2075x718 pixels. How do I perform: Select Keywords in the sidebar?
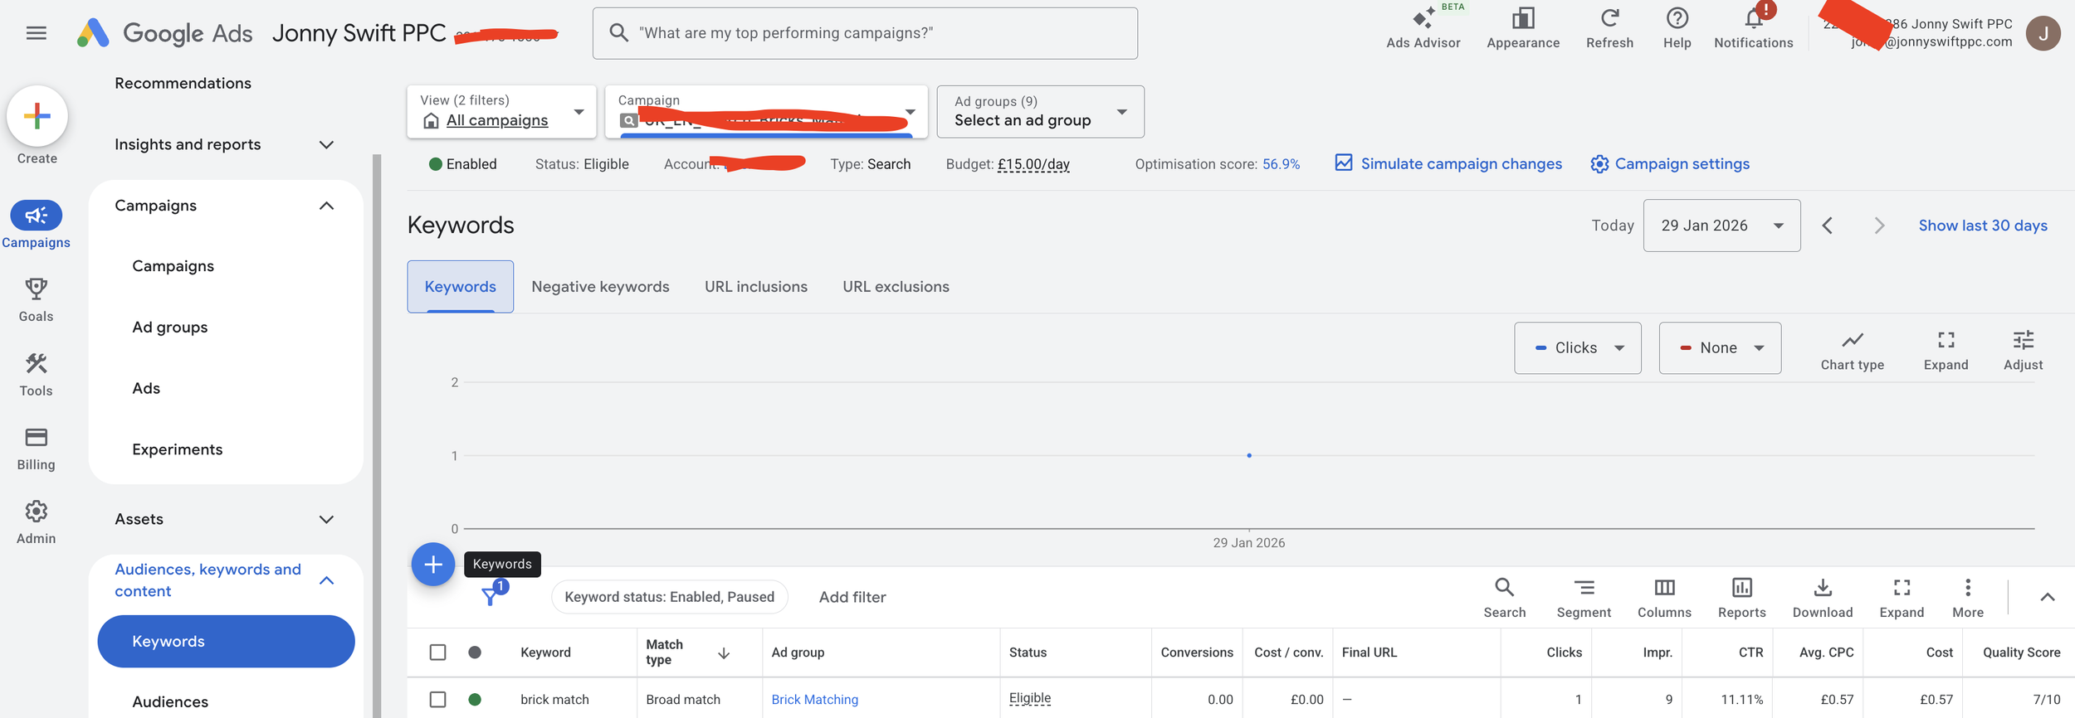pyautogui.click(x=226, y=642)
